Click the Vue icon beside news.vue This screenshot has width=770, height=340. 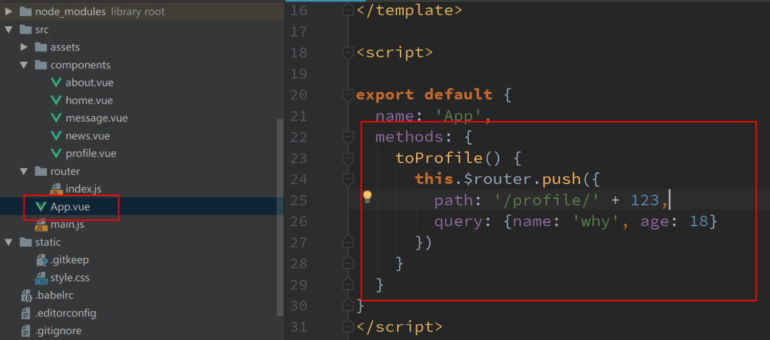(x=57, y=135)
